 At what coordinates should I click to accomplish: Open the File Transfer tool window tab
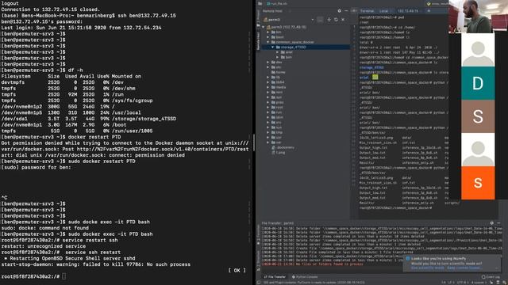275,277
